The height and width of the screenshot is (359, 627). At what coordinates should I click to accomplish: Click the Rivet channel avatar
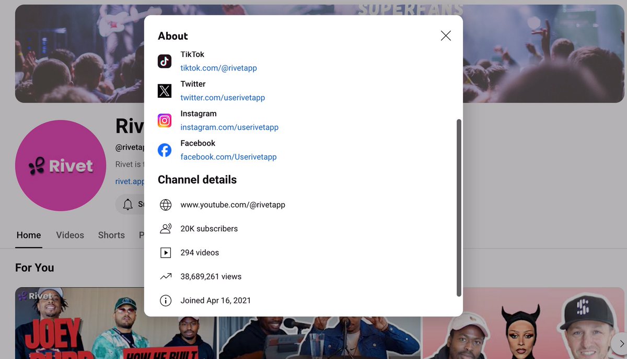(x=61, y=166)
